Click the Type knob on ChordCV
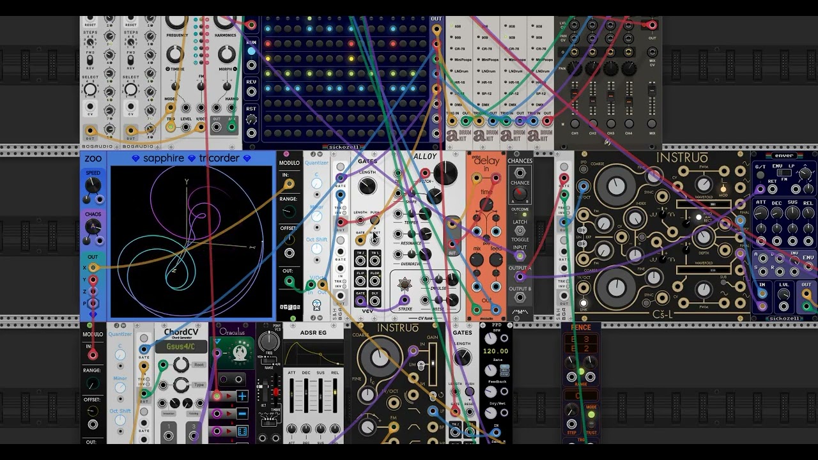This screenshot has height=460, width=818. (181, 385)
